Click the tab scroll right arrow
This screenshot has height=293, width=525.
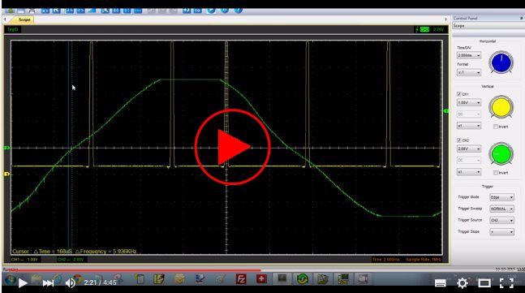pyautogui.click(x=445, y=19)
